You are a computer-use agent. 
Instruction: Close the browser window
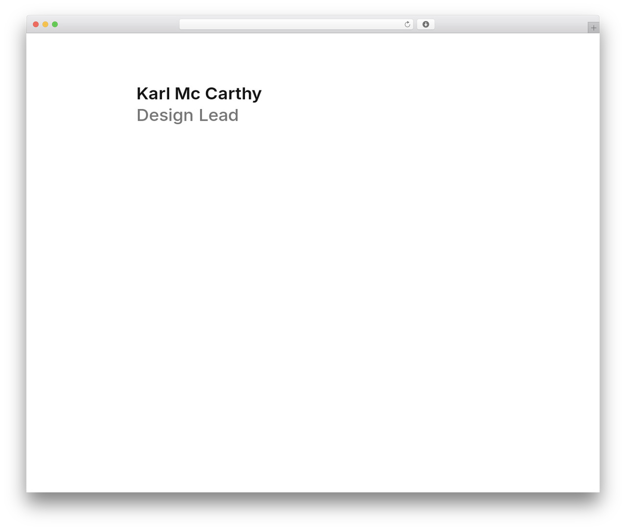[36, 24]
